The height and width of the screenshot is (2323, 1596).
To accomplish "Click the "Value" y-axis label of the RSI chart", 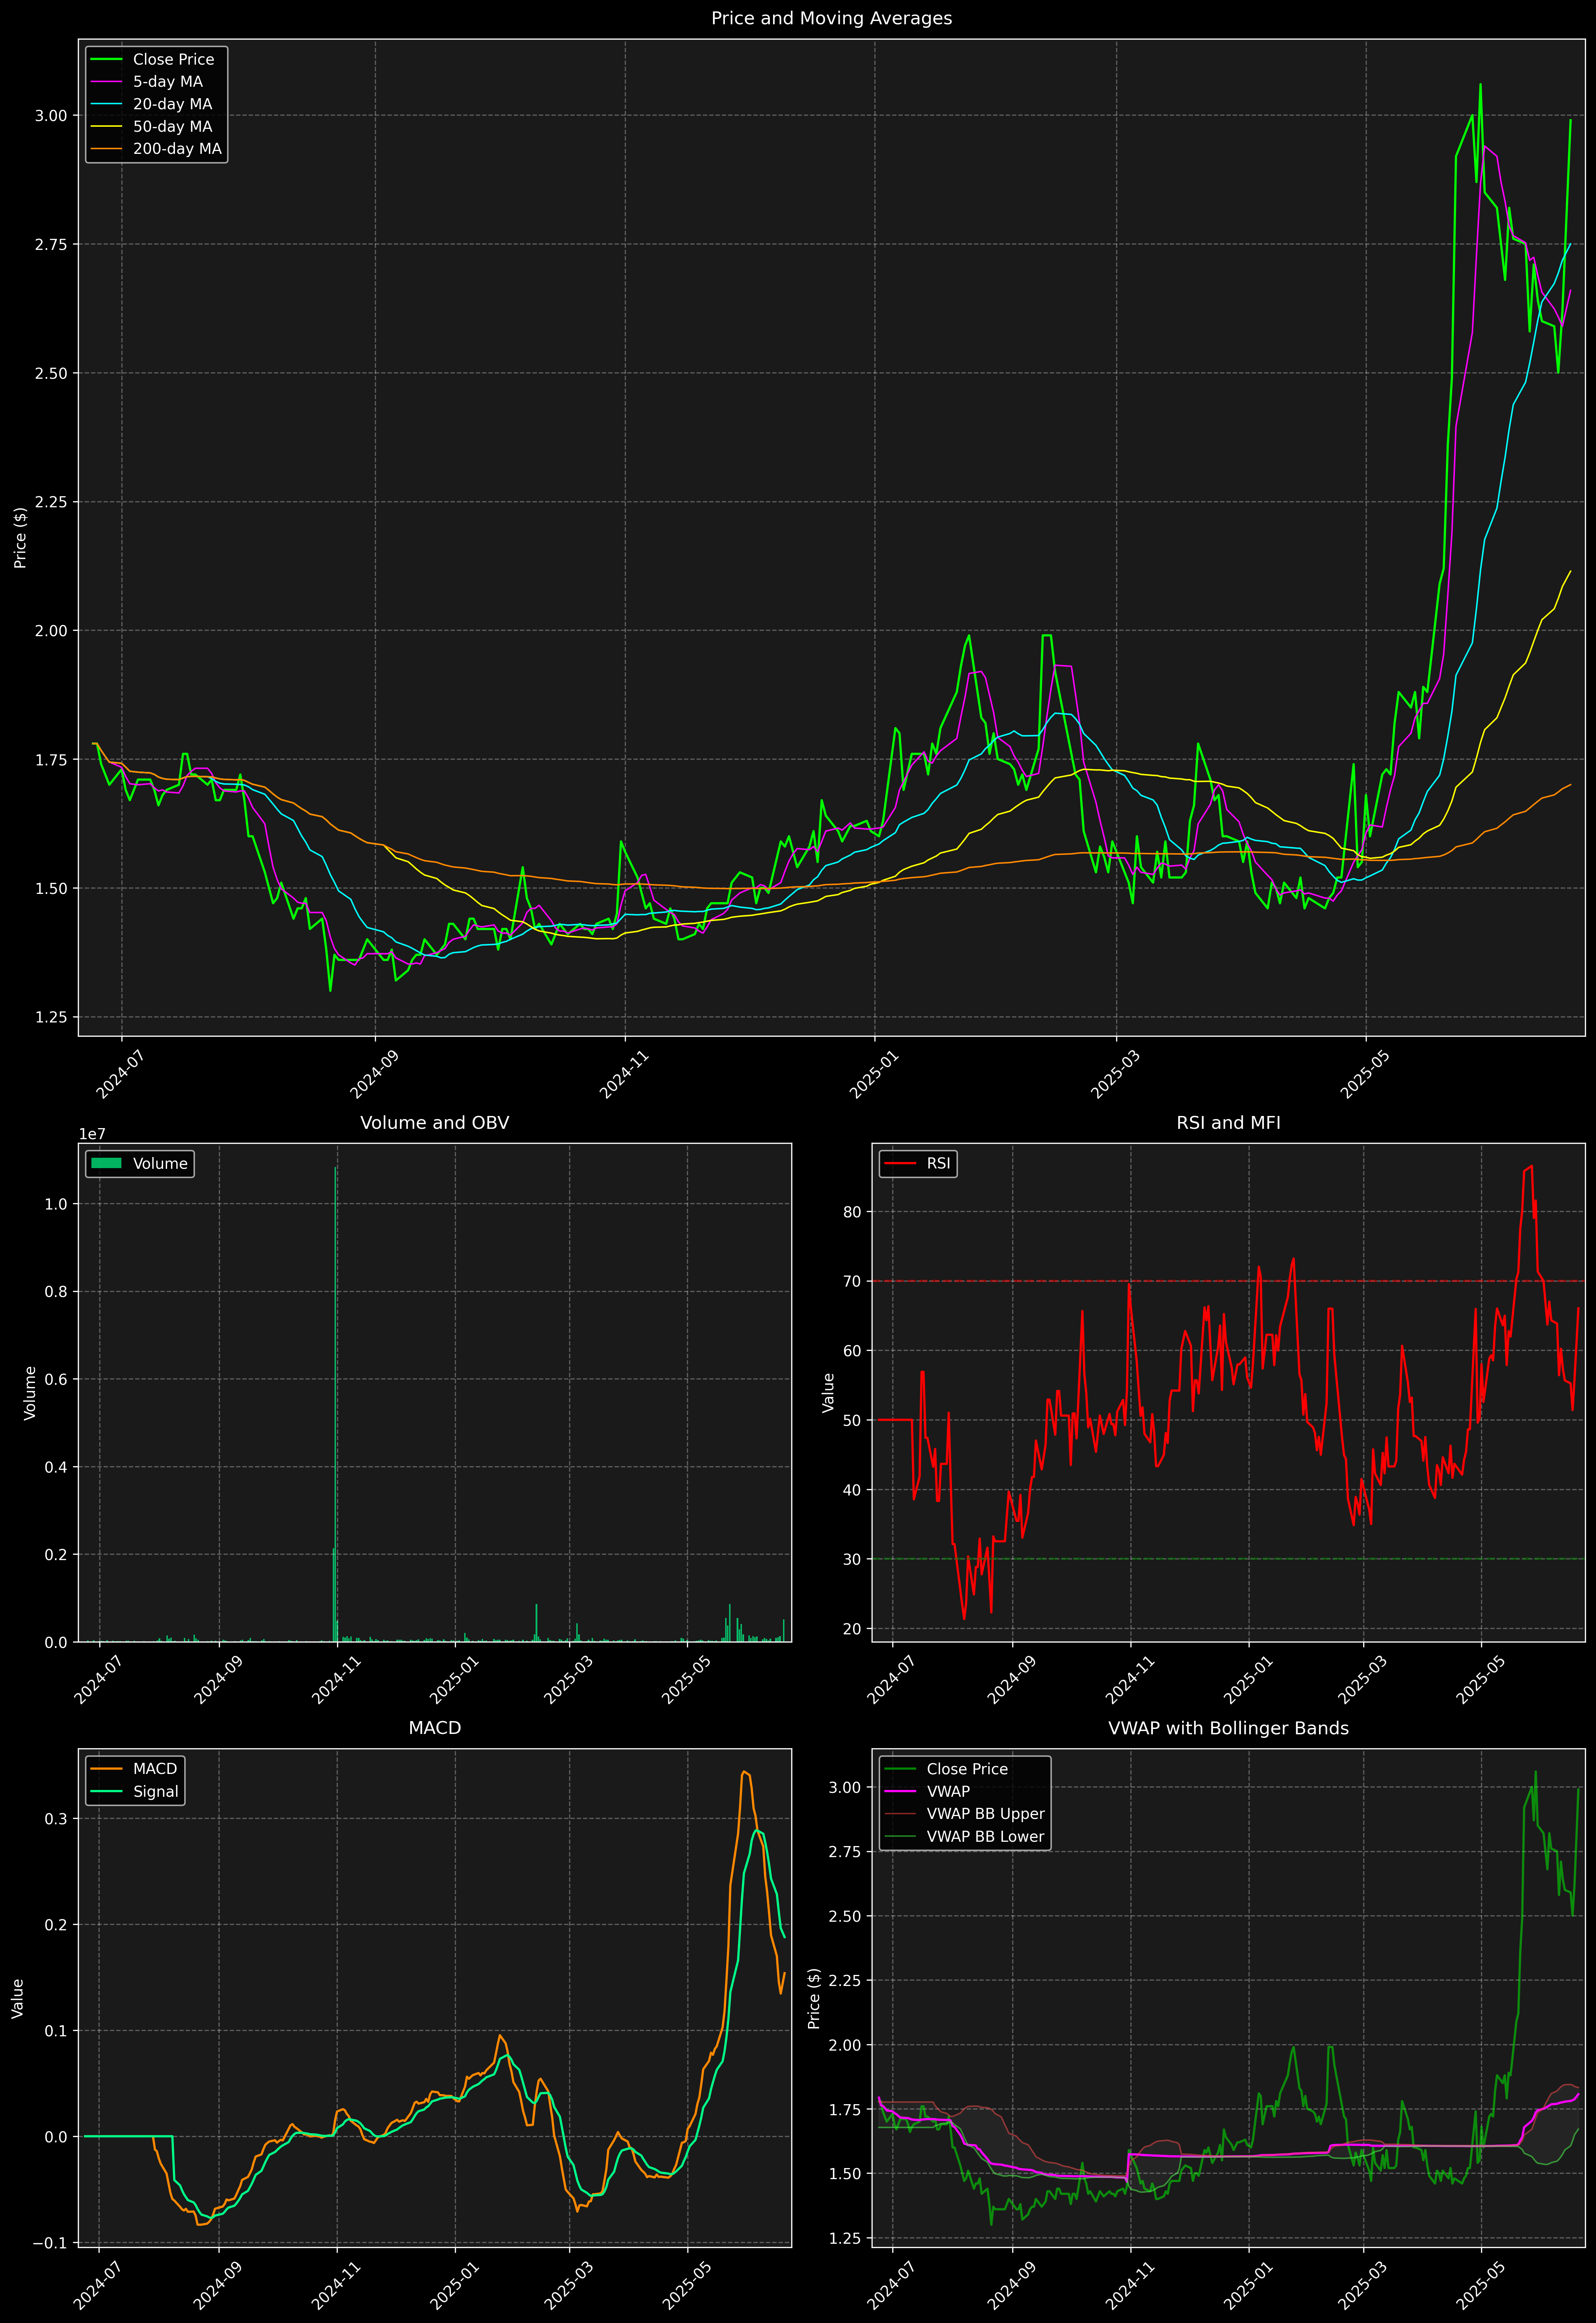I will pos(828,1392).
